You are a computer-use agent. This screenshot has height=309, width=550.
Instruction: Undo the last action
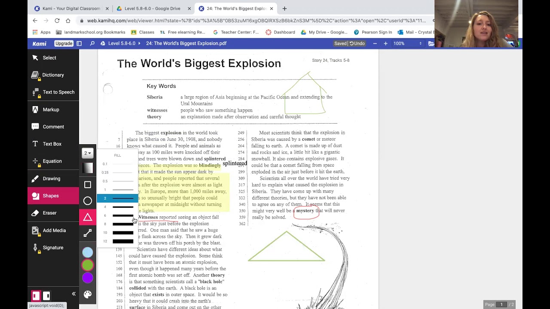tap(357, 43)
